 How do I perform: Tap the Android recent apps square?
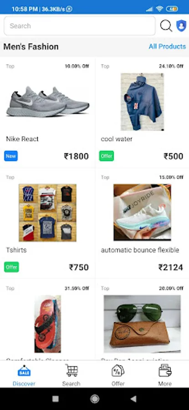pos(56,399)
